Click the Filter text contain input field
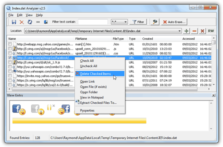 [x=93, y=22]
